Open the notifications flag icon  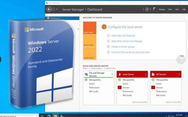[x=154, y=9]
